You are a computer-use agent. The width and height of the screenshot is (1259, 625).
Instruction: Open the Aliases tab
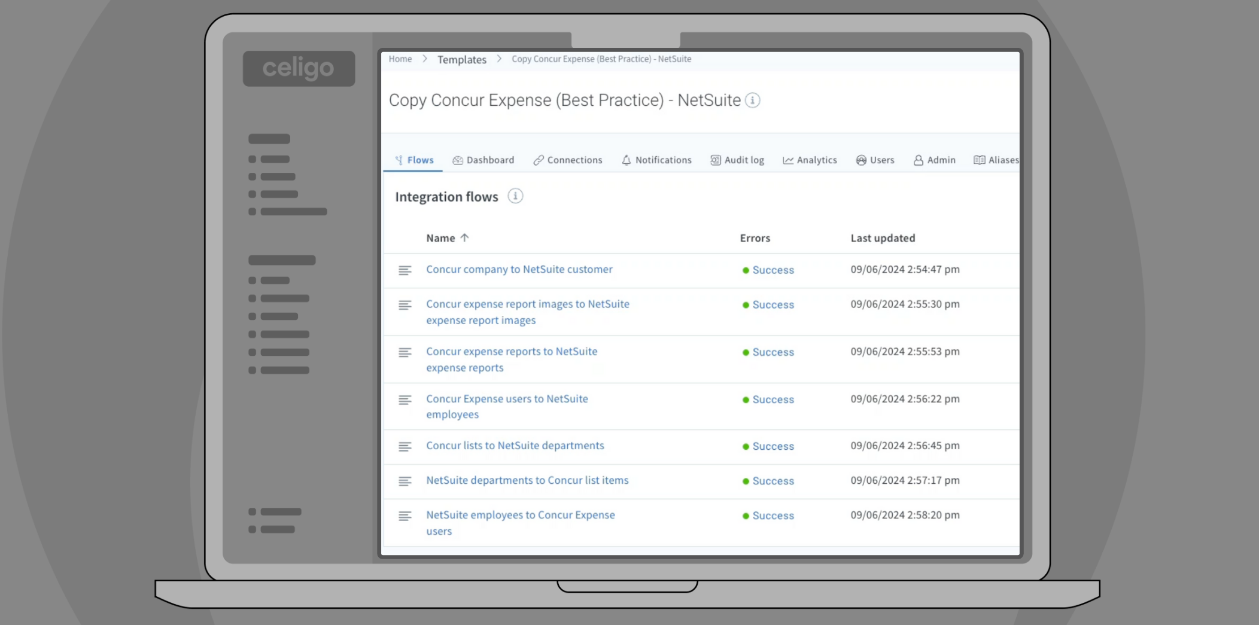pos(996,160)
